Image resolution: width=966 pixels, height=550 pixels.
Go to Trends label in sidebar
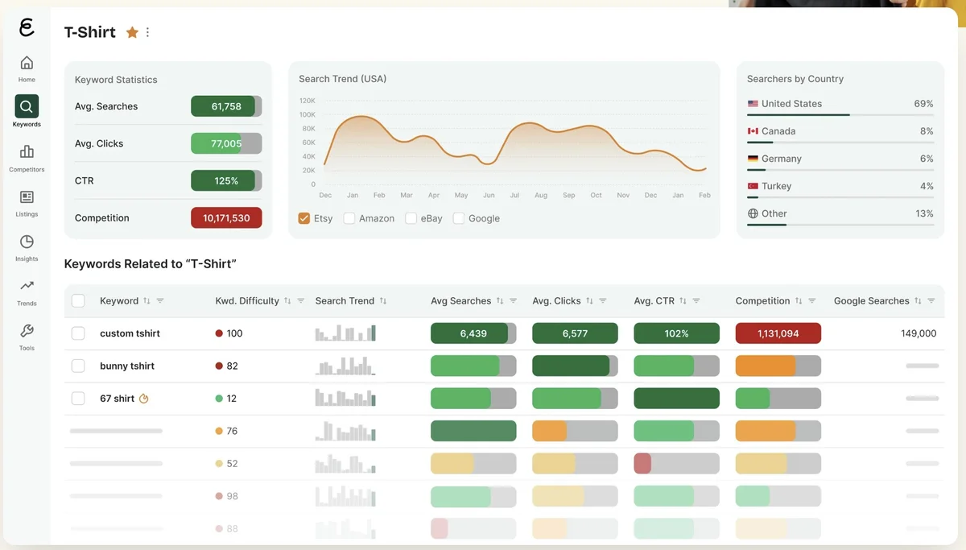pos(27,304)
